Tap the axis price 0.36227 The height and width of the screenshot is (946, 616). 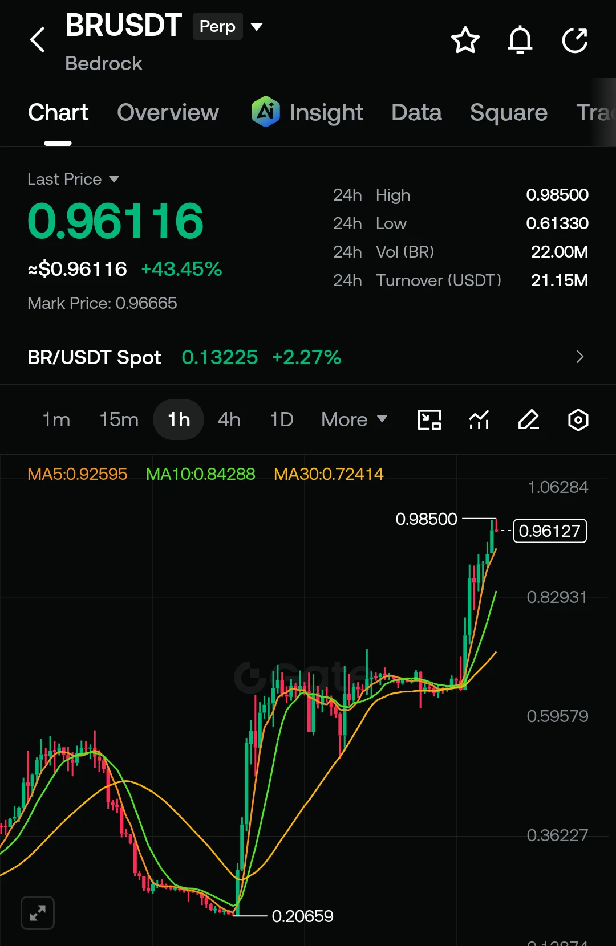point(557,835)
